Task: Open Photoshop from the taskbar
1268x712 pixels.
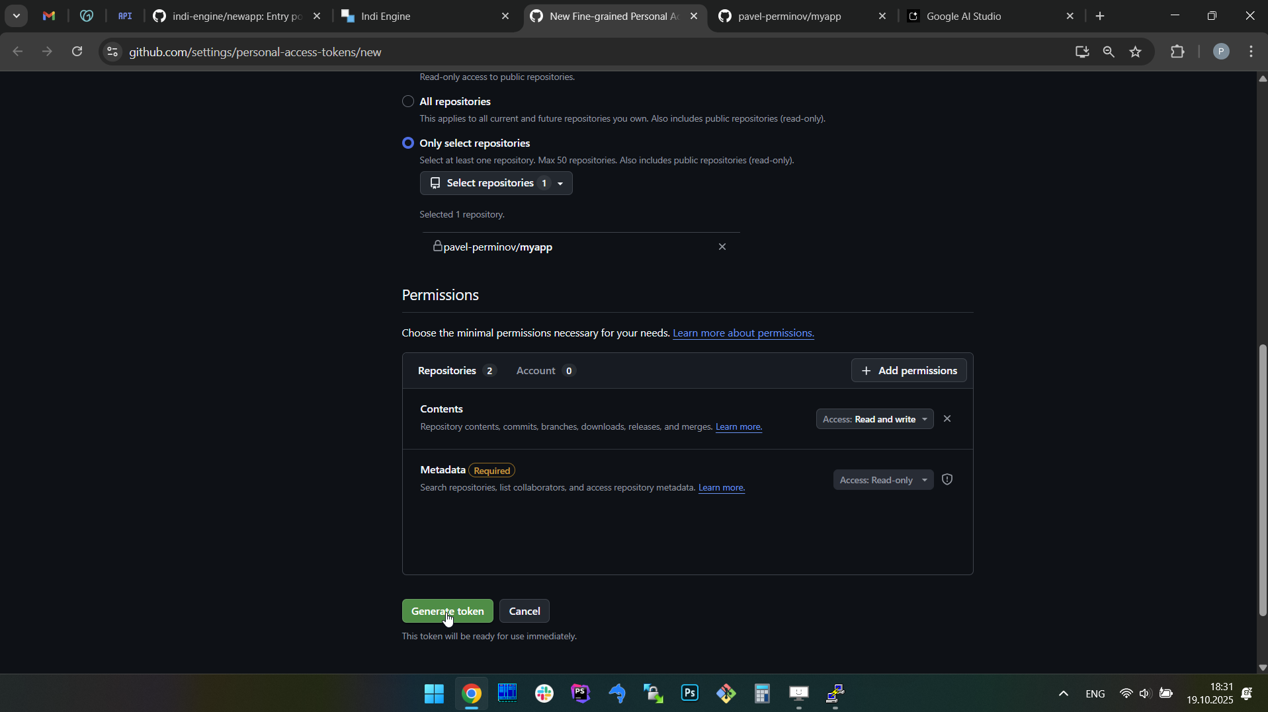Action: 690,693
